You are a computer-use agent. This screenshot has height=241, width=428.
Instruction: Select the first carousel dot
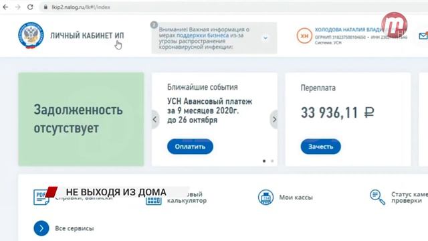(x=264, y=161)
